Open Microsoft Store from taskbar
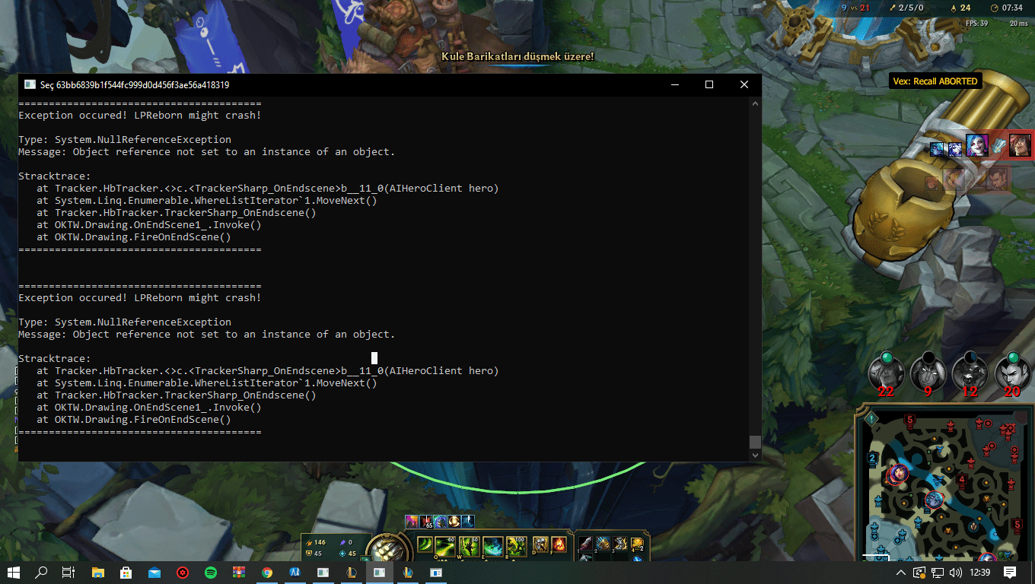 [x=126, y=572]
